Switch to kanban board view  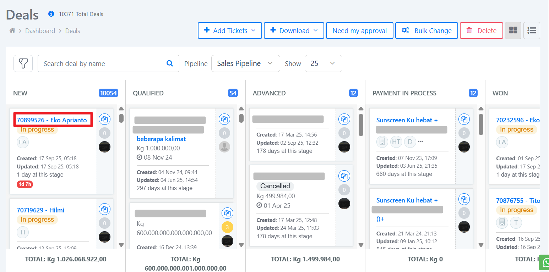coord(513,30)
